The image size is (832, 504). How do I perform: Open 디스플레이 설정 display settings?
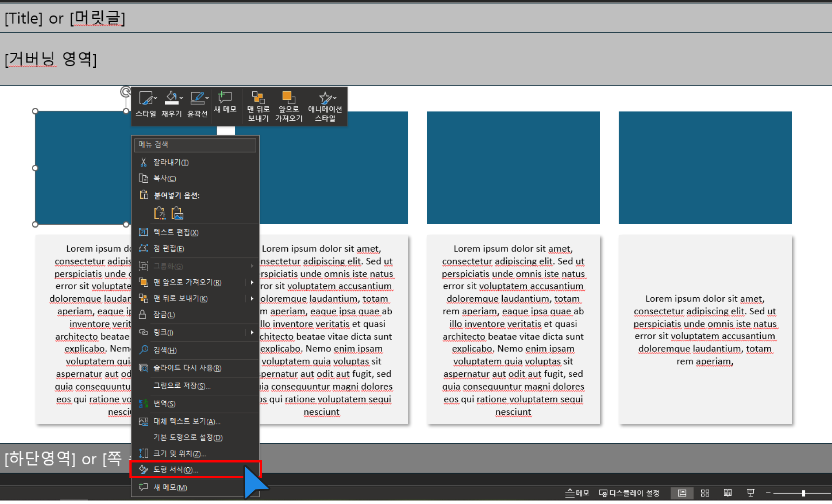(x=629, y=493)
